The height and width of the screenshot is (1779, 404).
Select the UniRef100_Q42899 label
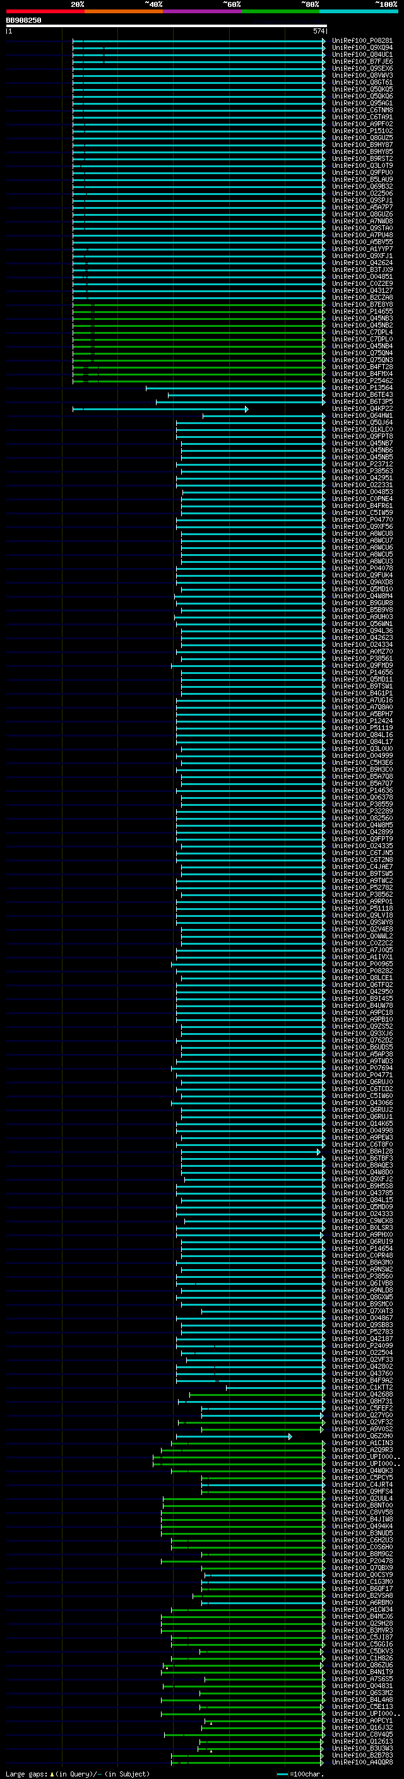[362, 832]
